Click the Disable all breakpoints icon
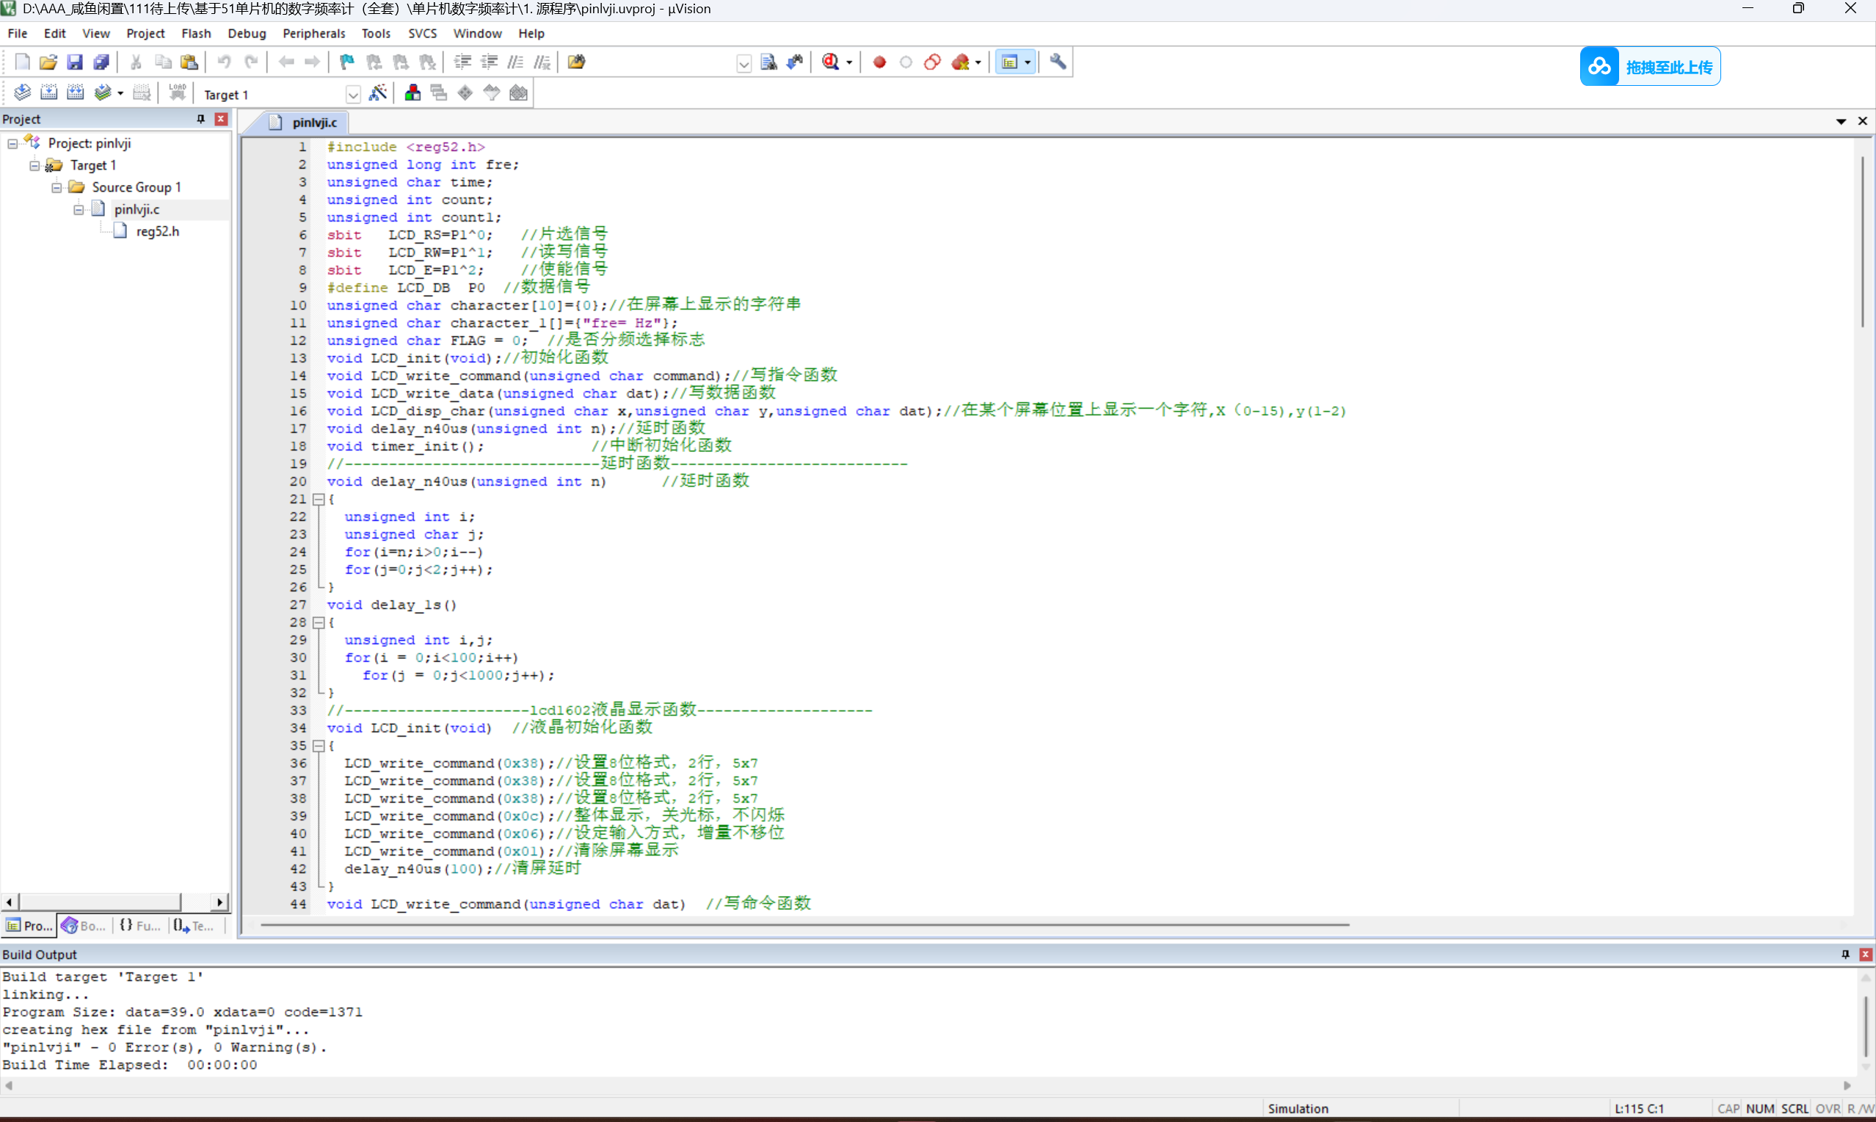The width and height of the screenshot is (1876, 1122). (932, 62)
